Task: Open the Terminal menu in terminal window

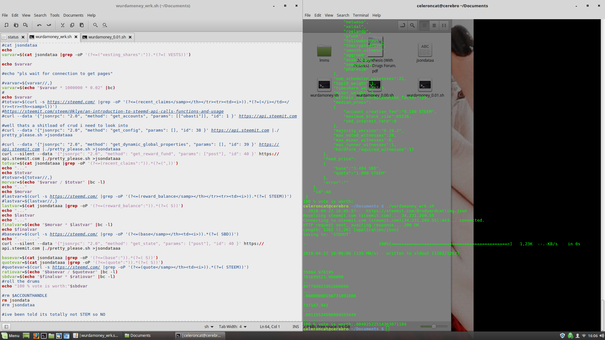Action: pos(360,15)
